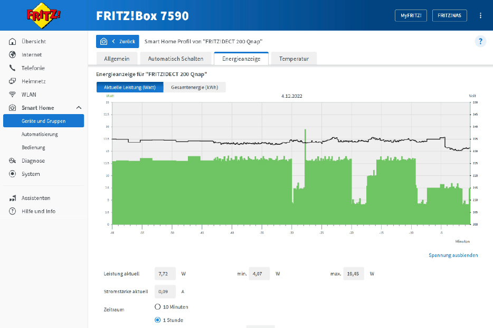493x328 pixels.
Task: Select the 10 Minuten time range
Action: [157, 307]
